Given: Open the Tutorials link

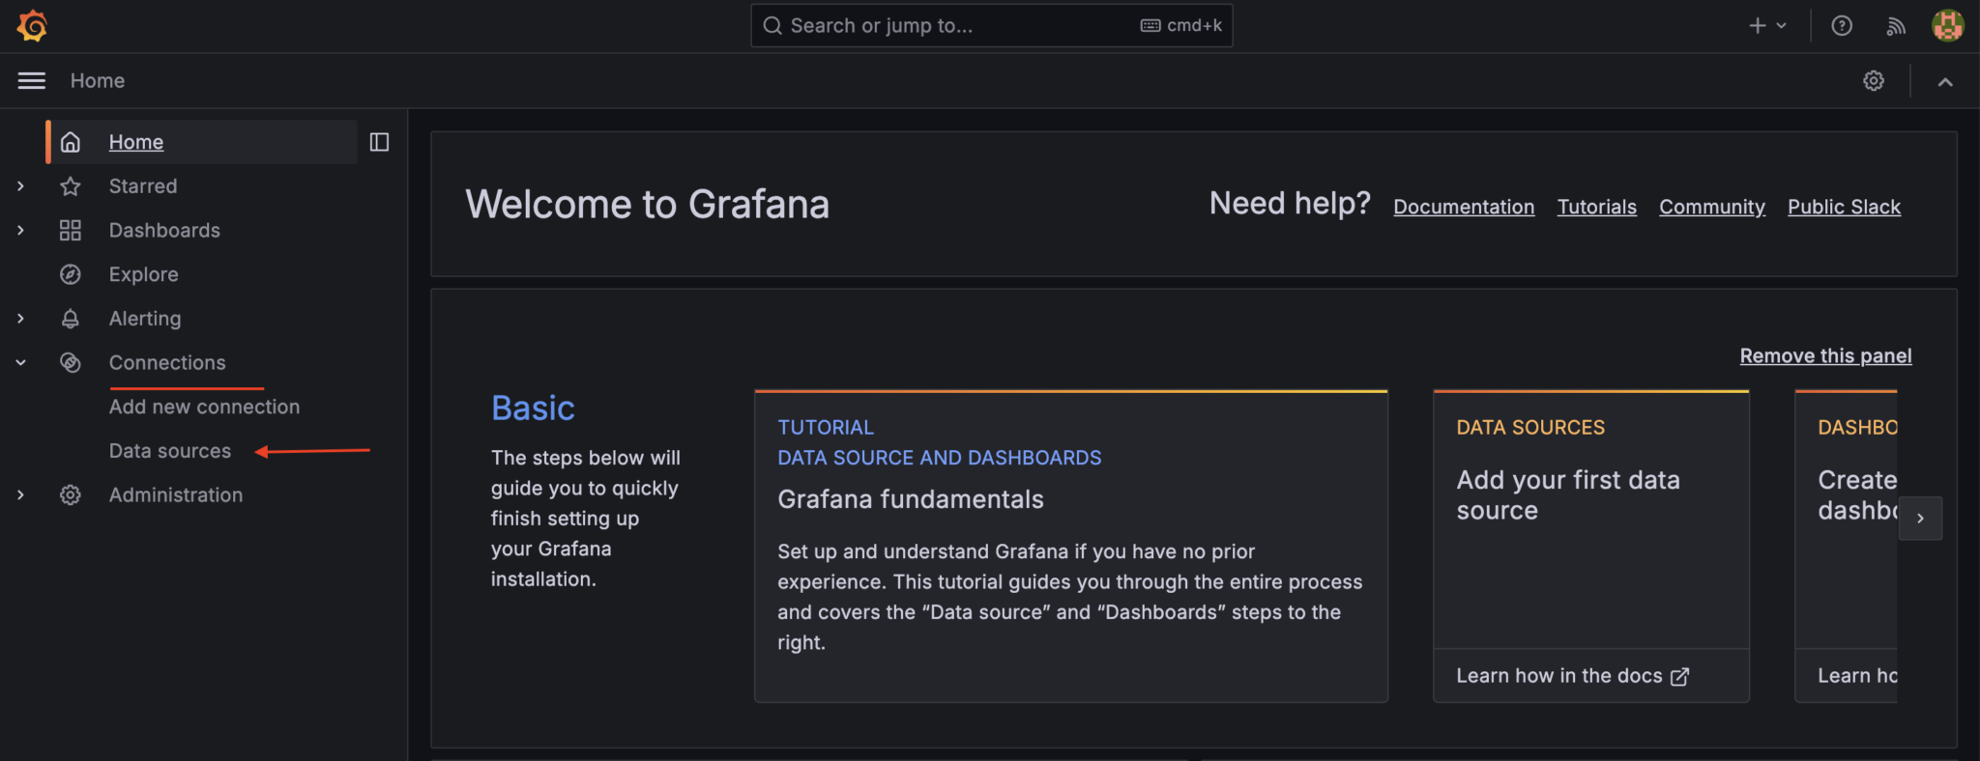Looking at the screenshot, I should (x=1597, y=207).
